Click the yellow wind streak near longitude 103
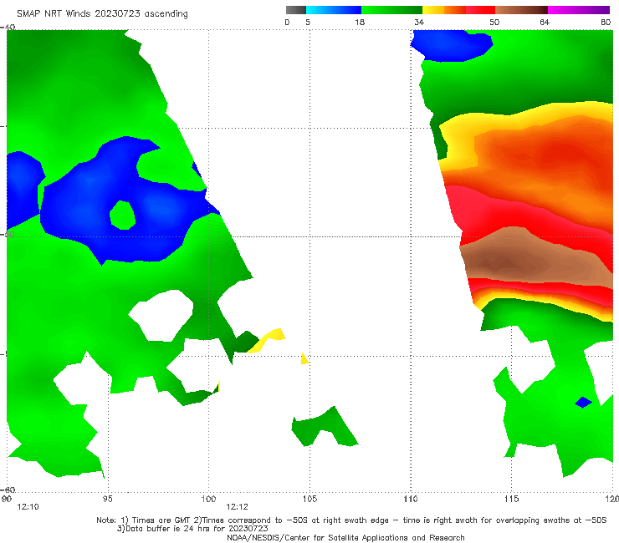The image size is (619, 543). 267,340
